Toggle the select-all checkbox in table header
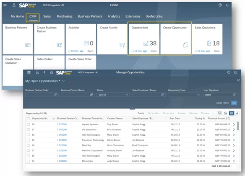This screenshot has height=176, width=245. click(28, 119)
